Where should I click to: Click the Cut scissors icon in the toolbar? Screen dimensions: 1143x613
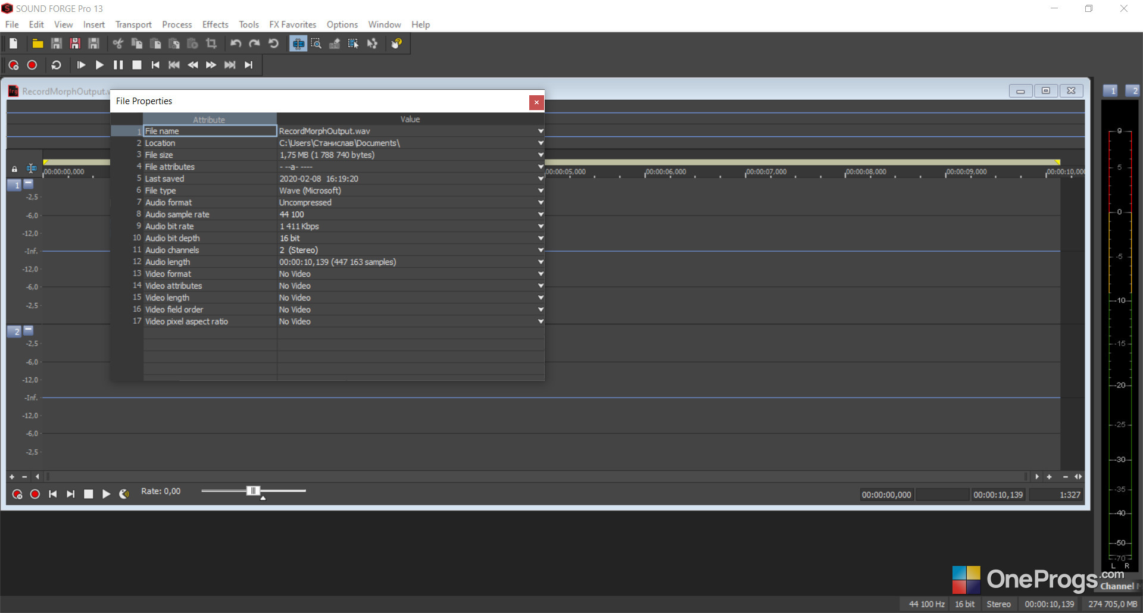tap(118, 43)
